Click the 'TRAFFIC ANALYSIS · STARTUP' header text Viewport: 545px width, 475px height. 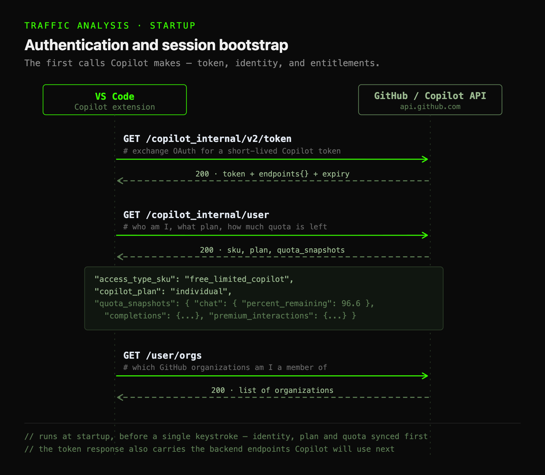point(110,26)
